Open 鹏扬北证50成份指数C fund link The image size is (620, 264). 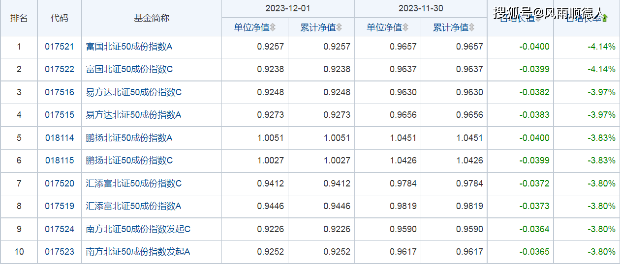pos(129,160)
